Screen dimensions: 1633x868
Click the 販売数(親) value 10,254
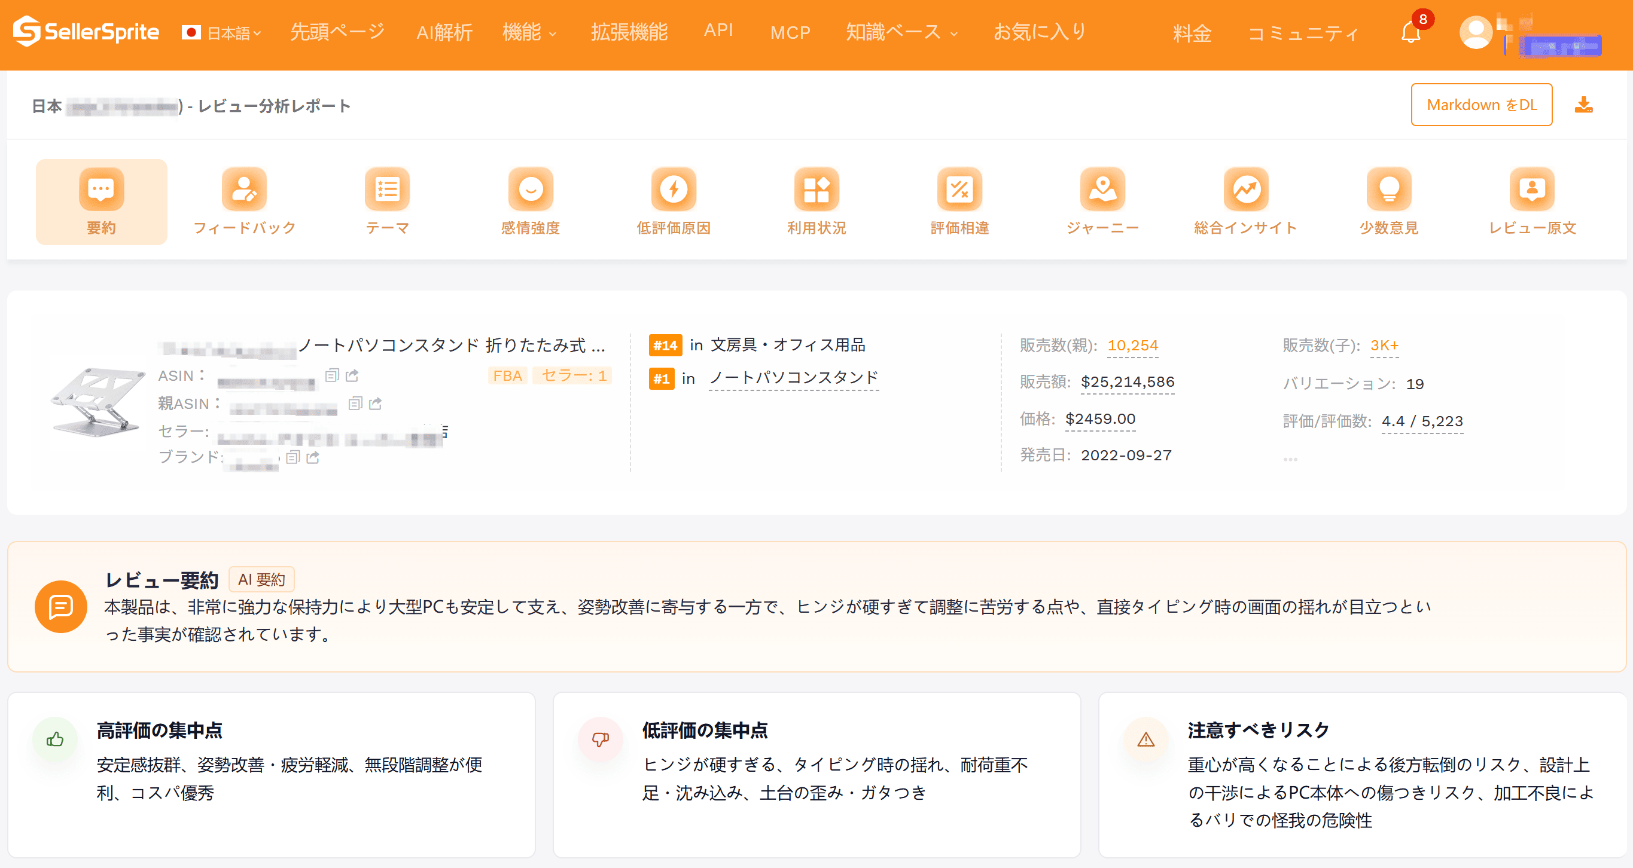click(1133, 346)
